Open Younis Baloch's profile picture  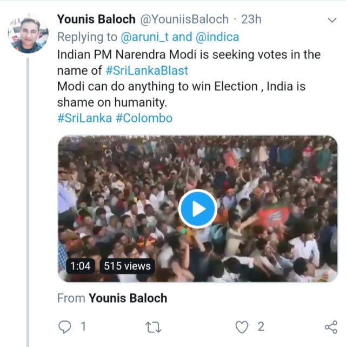click(28, 32)
